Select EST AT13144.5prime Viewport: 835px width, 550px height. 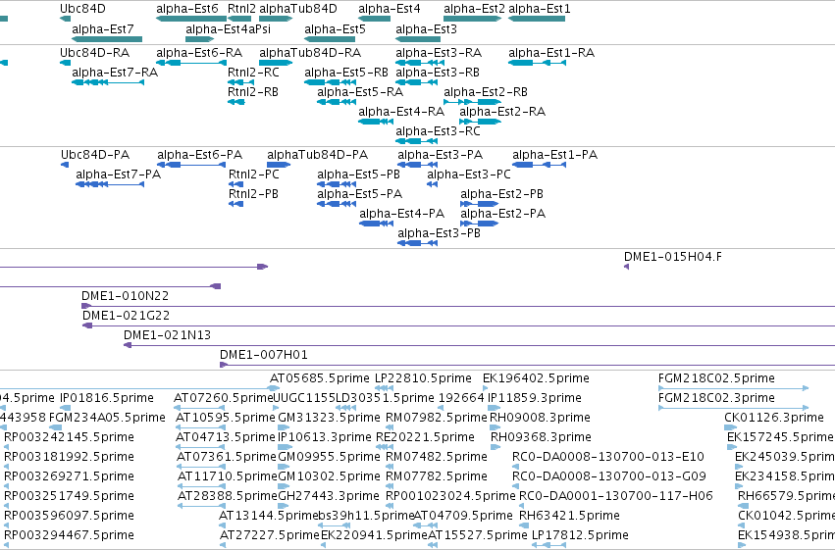(x=222, y=525)
